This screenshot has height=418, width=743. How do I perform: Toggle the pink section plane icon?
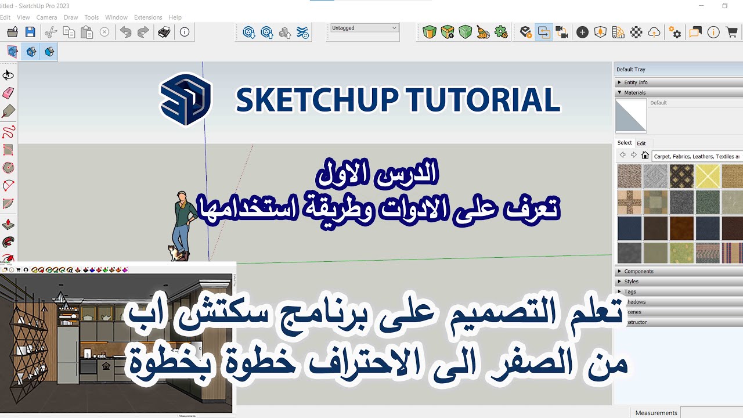pos(12,52)
